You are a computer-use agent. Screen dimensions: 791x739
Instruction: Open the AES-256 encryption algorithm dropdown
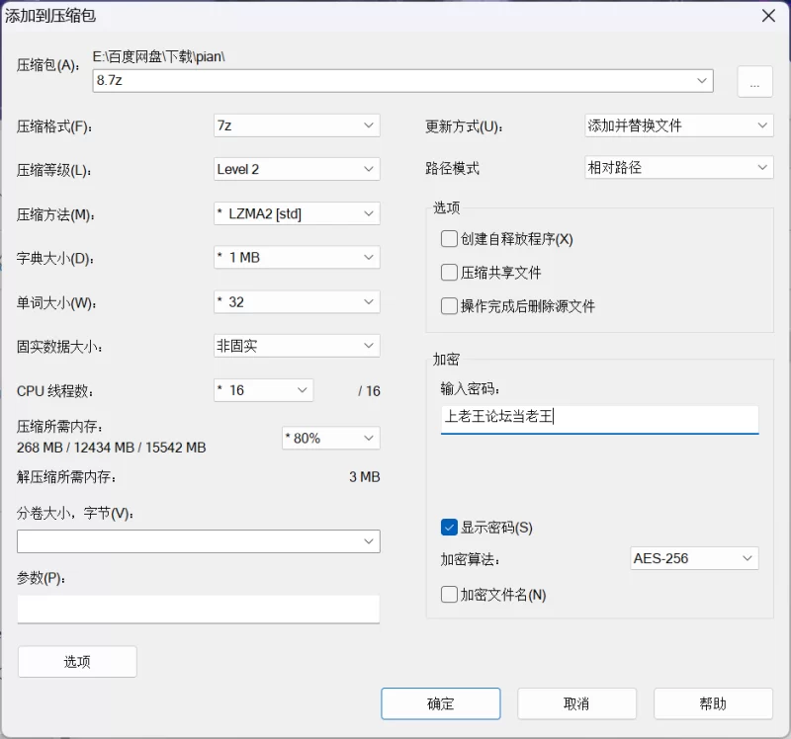(x=694, y=558)
